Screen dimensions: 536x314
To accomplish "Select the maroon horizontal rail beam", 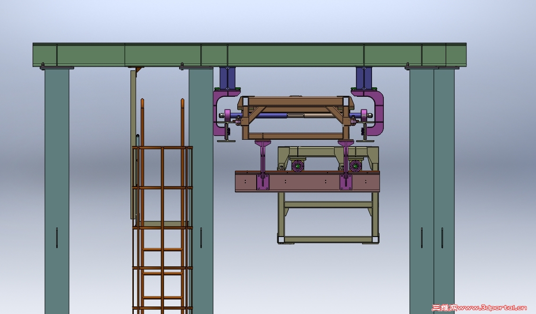I will pos(307,181).
